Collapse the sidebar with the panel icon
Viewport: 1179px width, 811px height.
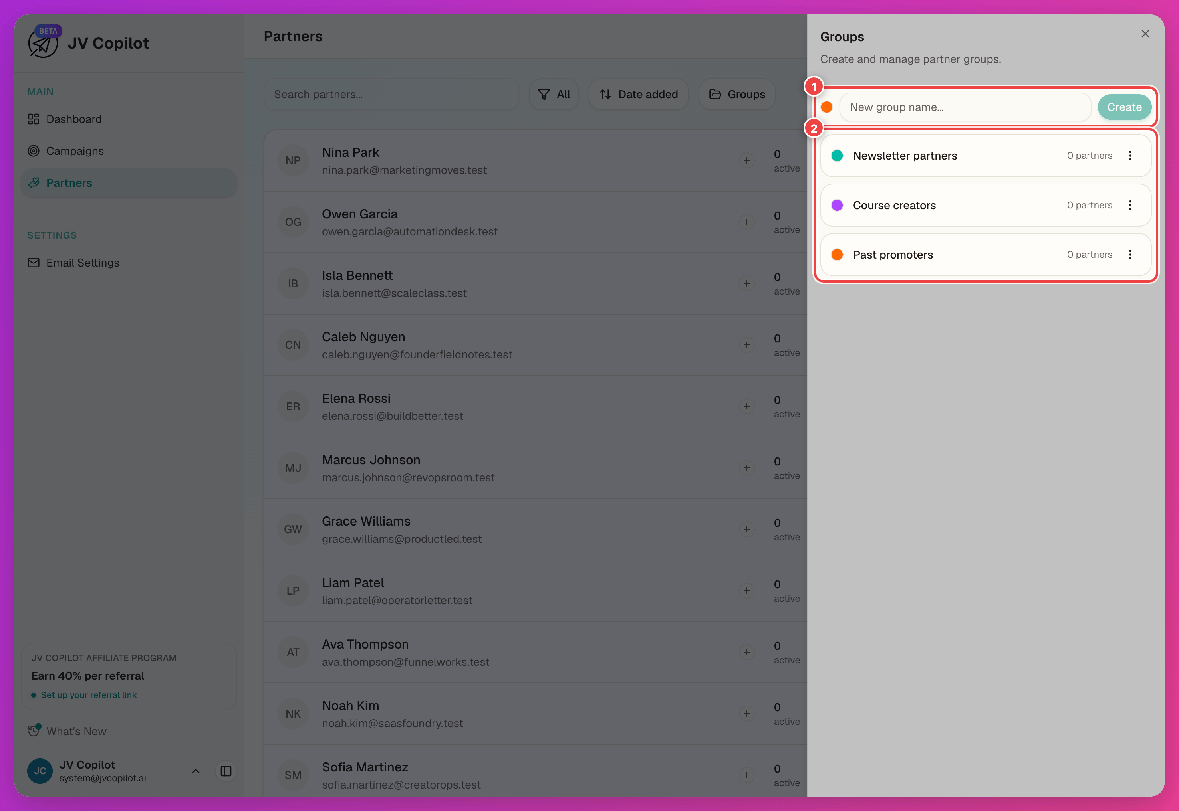(226, 771)
